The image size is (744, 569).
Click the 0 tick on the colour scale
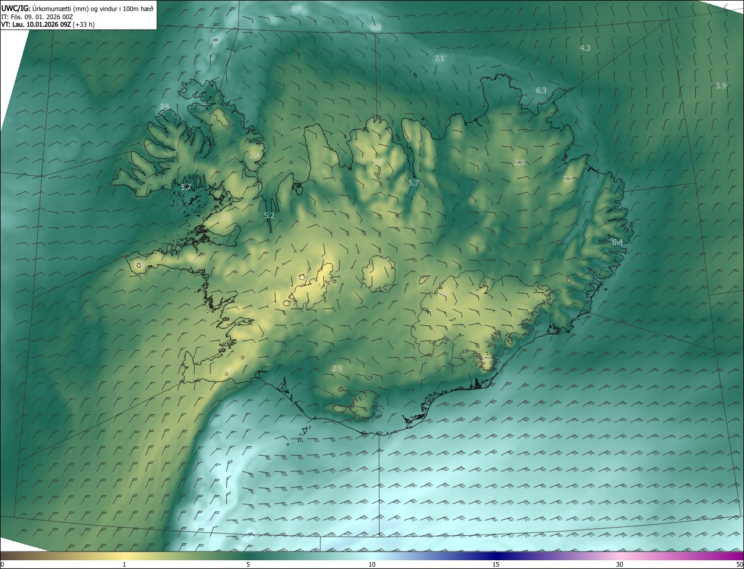click(2, 564)
